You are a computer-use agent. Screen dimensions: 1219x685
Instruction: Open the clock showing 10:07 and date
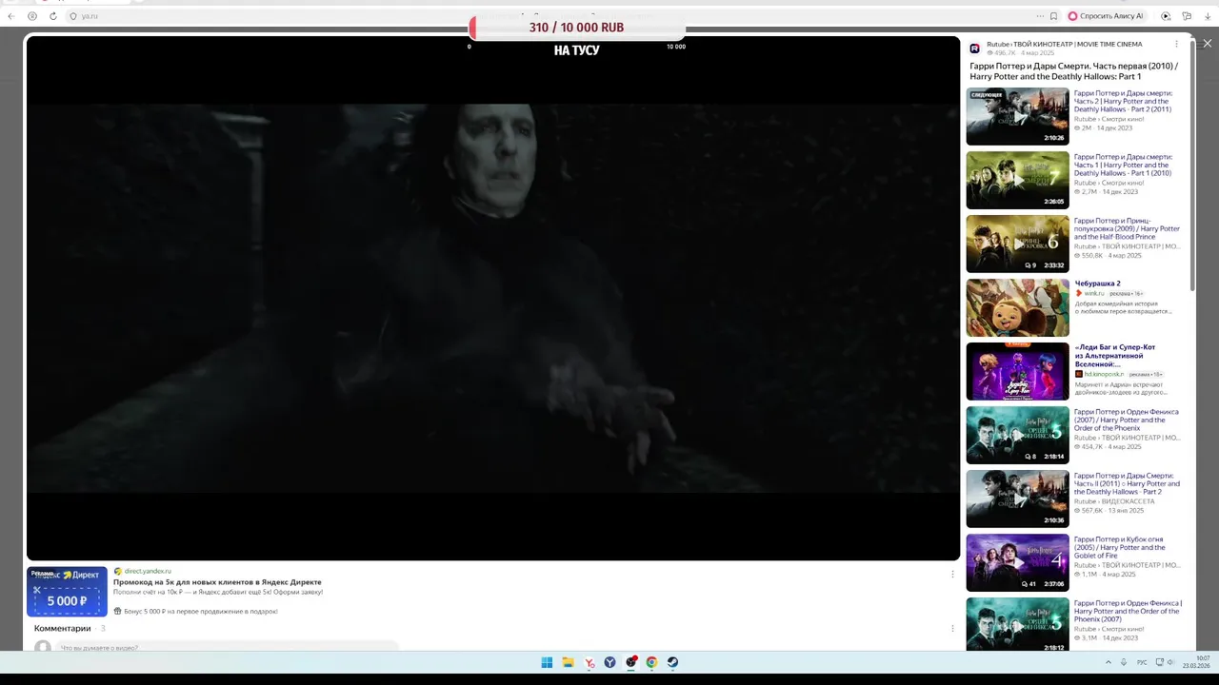pyautogui.click(x=1196, y=662)
